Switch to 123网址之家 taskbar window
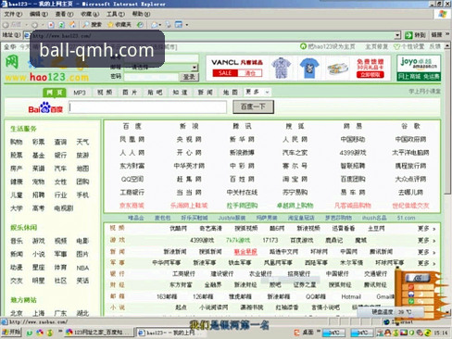 [99, 333]
